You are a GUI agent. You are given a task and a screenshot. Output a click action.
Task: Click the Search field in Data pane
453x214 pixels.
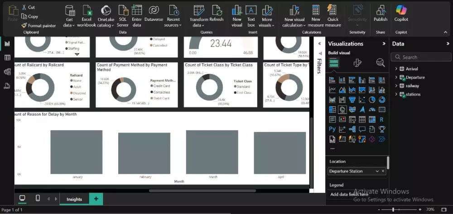(421, 57)
